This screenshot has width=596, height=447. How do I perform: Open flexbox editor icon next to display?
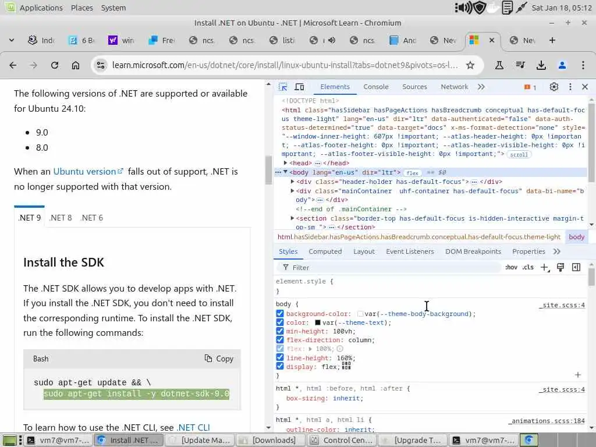(x=346, y=366)
